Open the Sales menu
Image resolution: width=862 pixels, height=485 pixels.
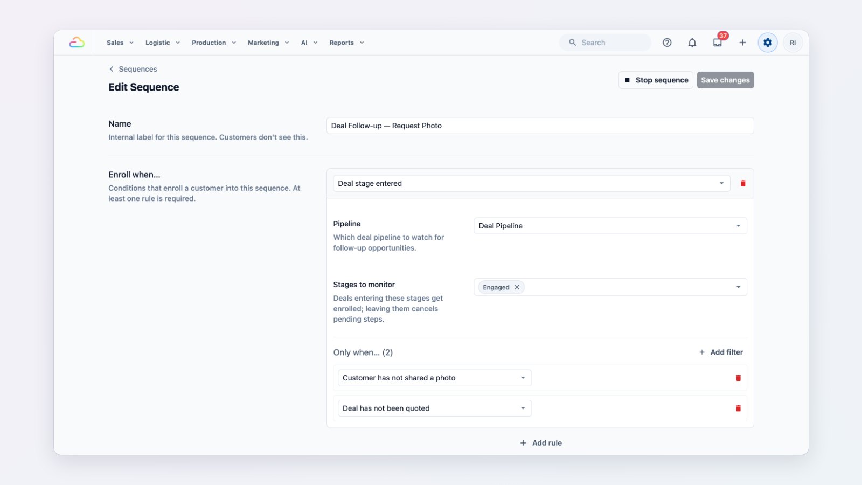pos(120,43)
